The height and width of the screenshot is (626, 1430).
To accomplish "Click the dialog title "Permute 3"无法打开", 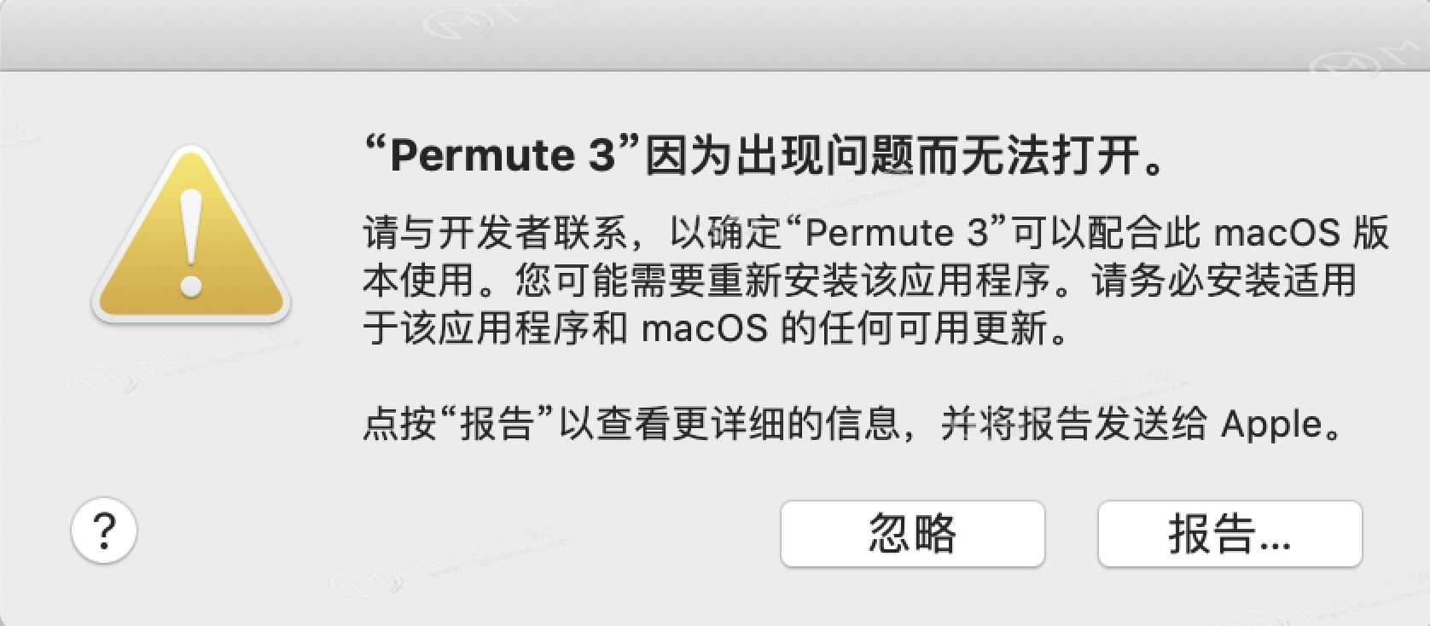I will click(x=768, y=154).
